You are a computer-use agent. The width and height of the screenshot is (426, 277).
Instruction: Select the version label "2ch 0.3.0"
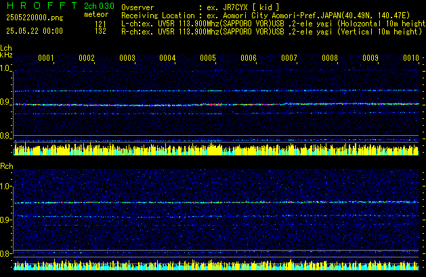(x=99, y=6)
